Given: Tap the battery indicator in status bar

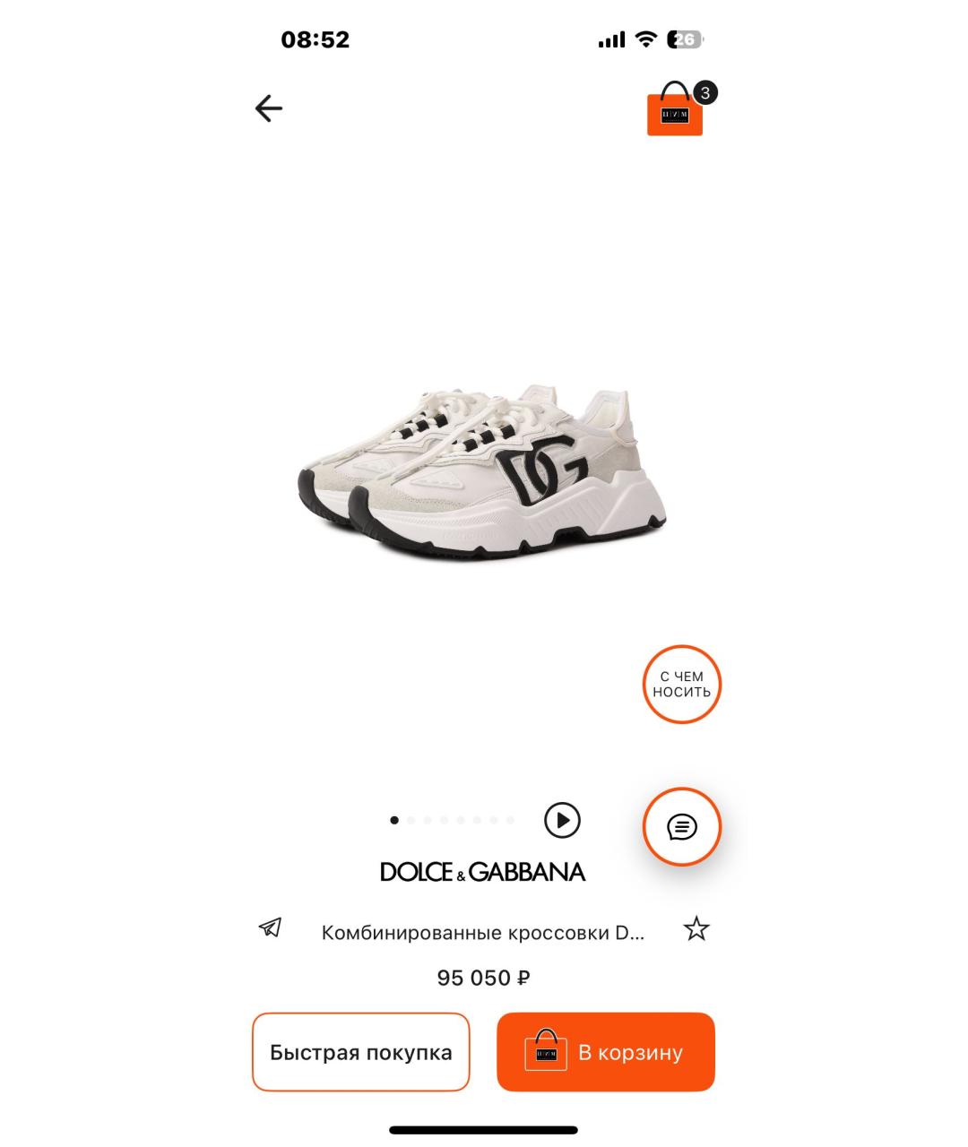Looking at the screenshot, I should (x=686, y=39).
